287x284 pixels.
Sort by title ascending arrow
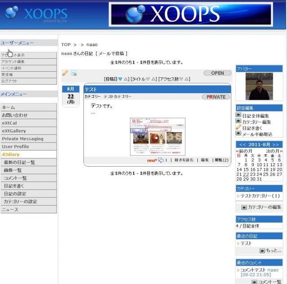pos(153,79)
